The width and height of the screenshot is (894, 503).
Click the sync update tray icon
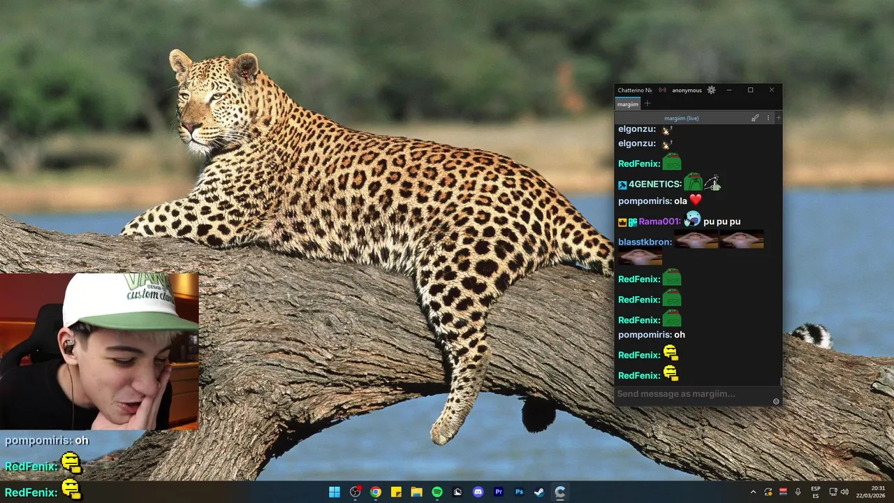pos(768,493)
